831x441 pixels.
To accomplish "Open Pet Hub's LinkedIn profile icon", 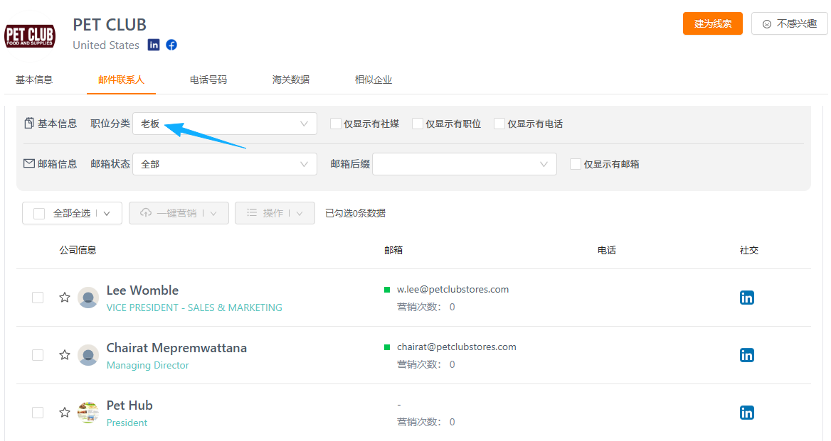I will [747, 413].
